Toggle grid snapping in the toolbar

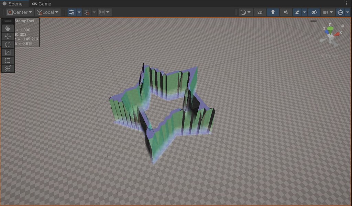point(86,12)
